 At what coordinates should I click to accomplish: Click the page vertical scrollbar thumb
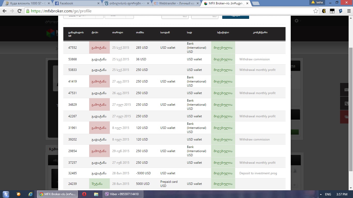(x=351, y=109)
